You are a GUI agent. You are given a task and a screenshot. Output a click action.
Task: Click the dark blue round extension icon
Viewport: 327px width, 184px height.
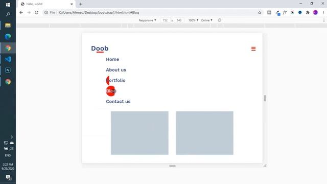coord(300,12)
